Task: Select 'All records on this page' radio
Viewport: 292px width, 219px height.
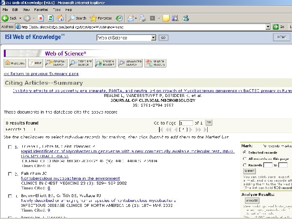Action: (x=245, y=159)
